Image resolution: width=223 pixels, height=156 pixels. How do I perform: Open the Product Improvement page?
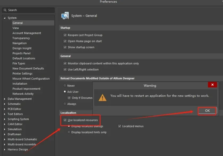pos(26,89)
